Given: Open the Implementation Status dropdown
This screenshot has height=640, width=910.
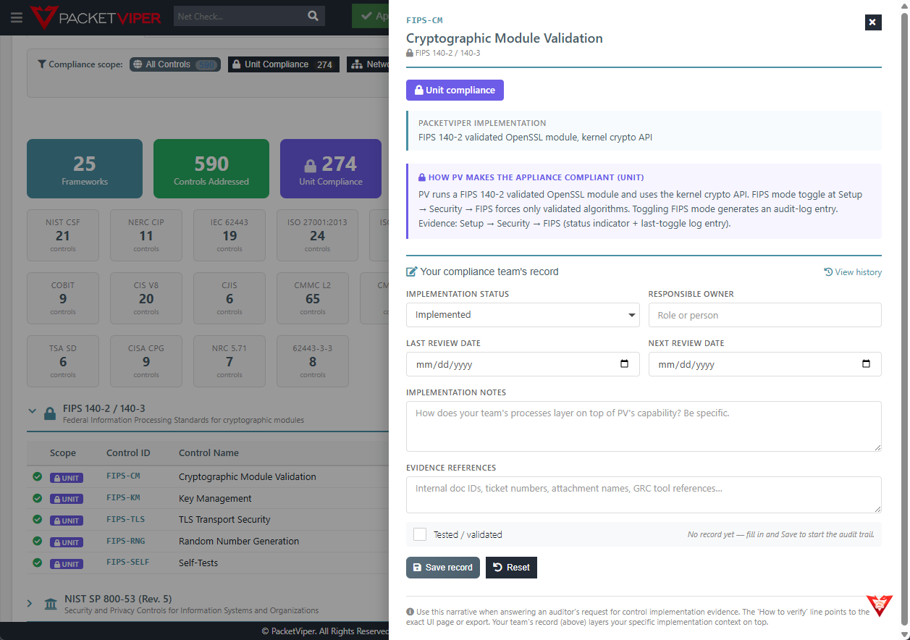Looking at the screenshot, I should tap(523, 315).
